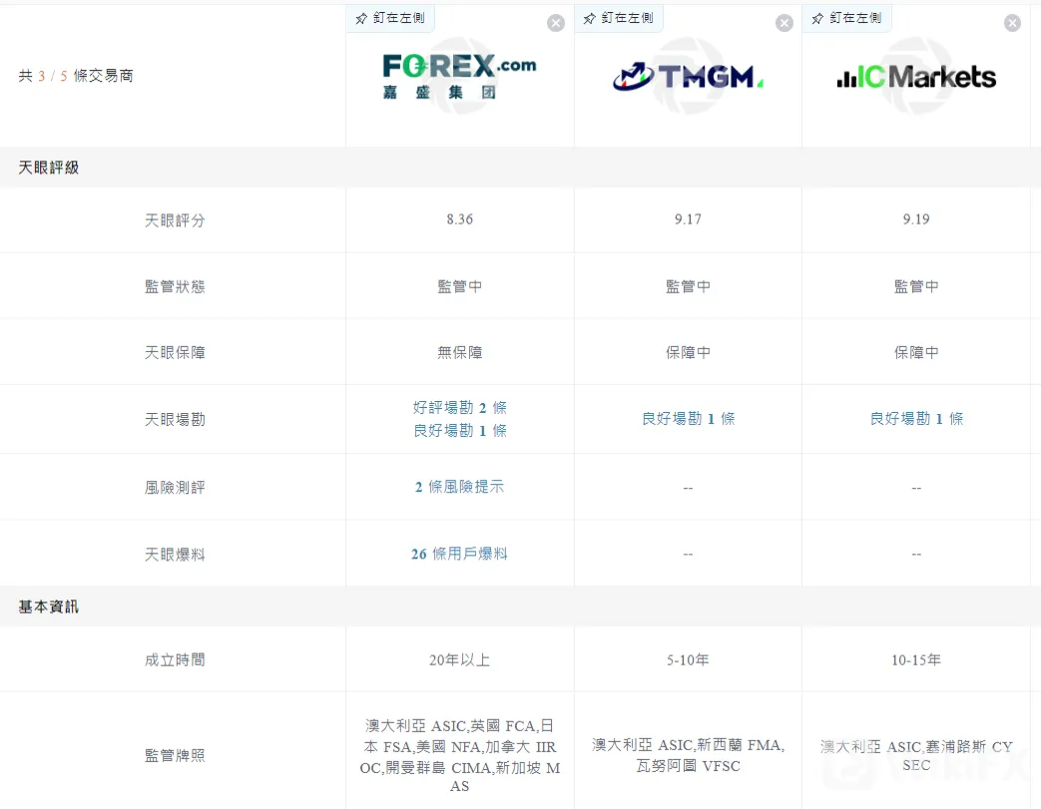Select TMGM 5-10年 cell
This screenshot has width=1041, height=809.
pyautogui.click(x=688, y=660)
